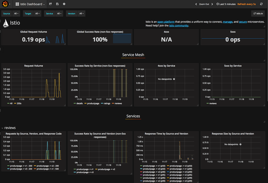
Task: Shift time range back with left arrow
Action: pyautogui.click(x=196, y=4)
